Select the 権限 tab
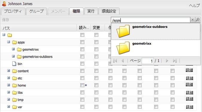This screenshot has height=112, width=202. pyautogui.click(x=76, y=11)
